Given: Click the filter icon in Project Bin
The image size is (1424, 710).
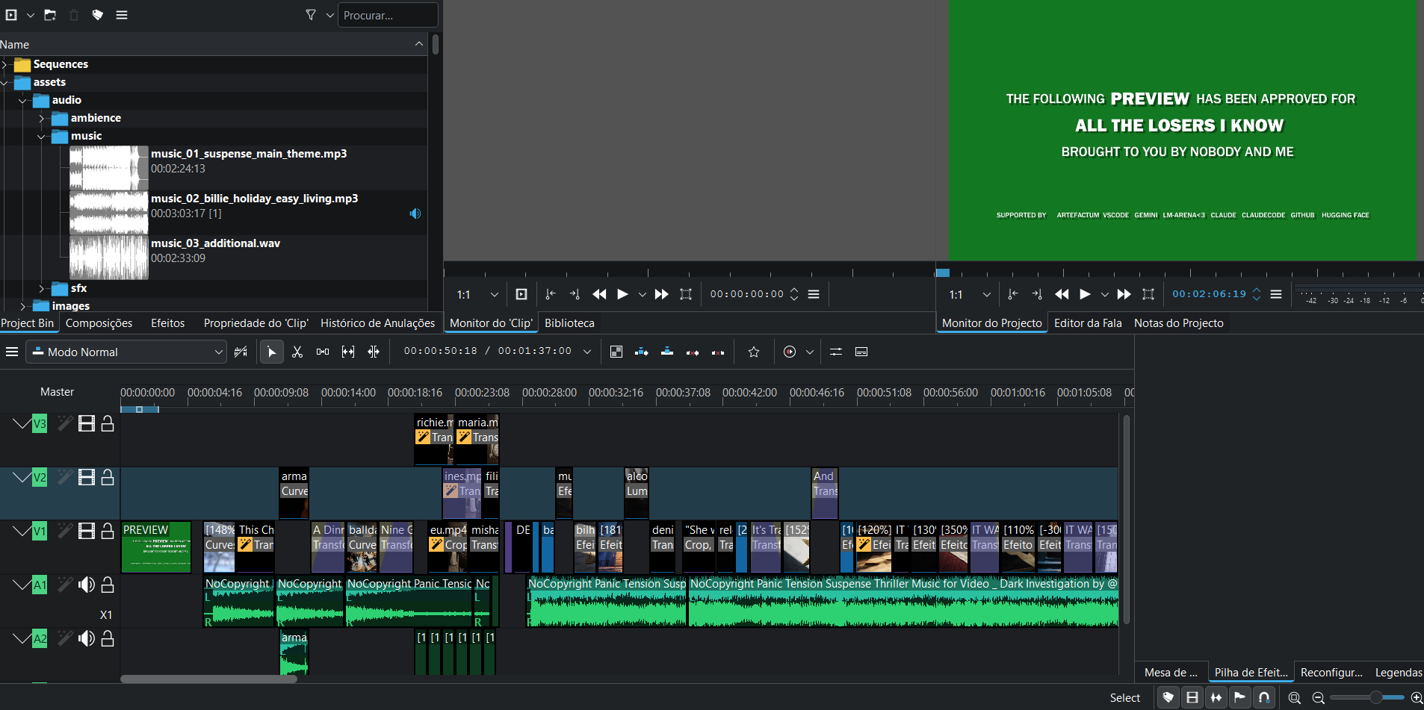Looking at the screenshot, I should pos(311,15).
